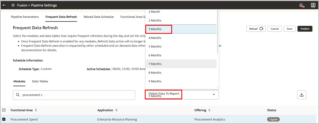Click the Procurement Analytics cell
This screenshot has height=124, width=319.
[x=210, y=119]
